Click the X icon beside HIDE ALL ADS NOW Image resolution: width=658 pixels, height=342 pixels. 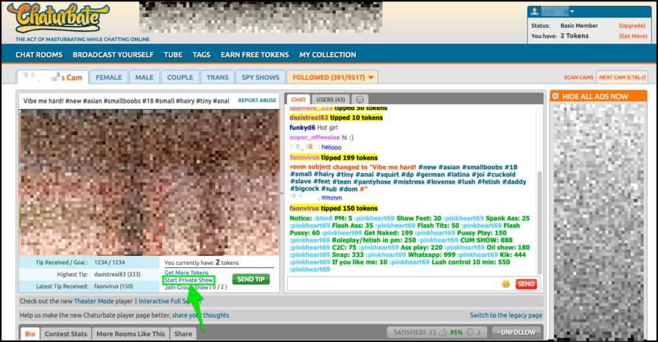click(555, 96)
